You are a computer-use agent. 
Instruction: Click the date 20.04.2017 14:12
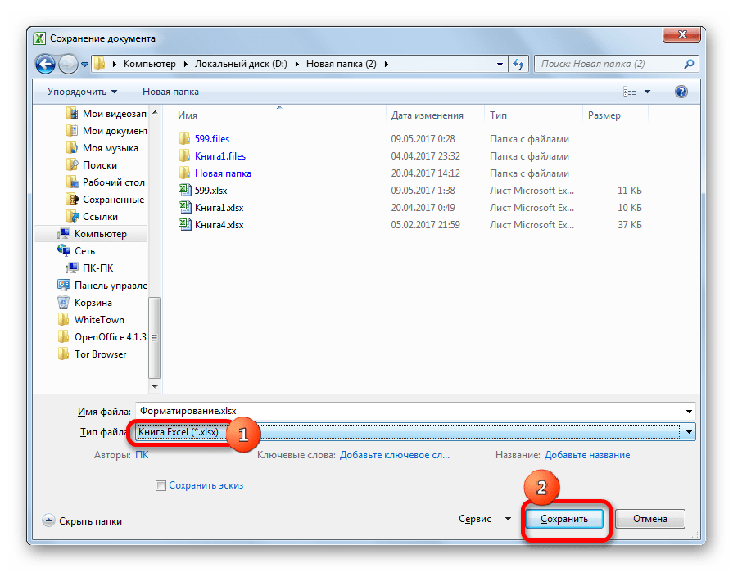coord(425,173)
